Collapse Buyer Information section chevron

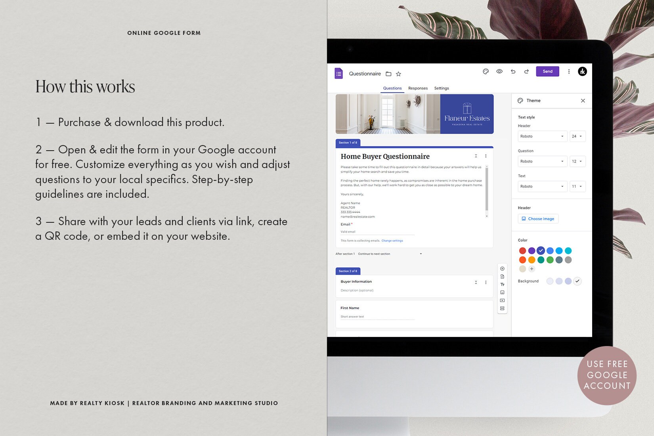(x=476, y=282)
